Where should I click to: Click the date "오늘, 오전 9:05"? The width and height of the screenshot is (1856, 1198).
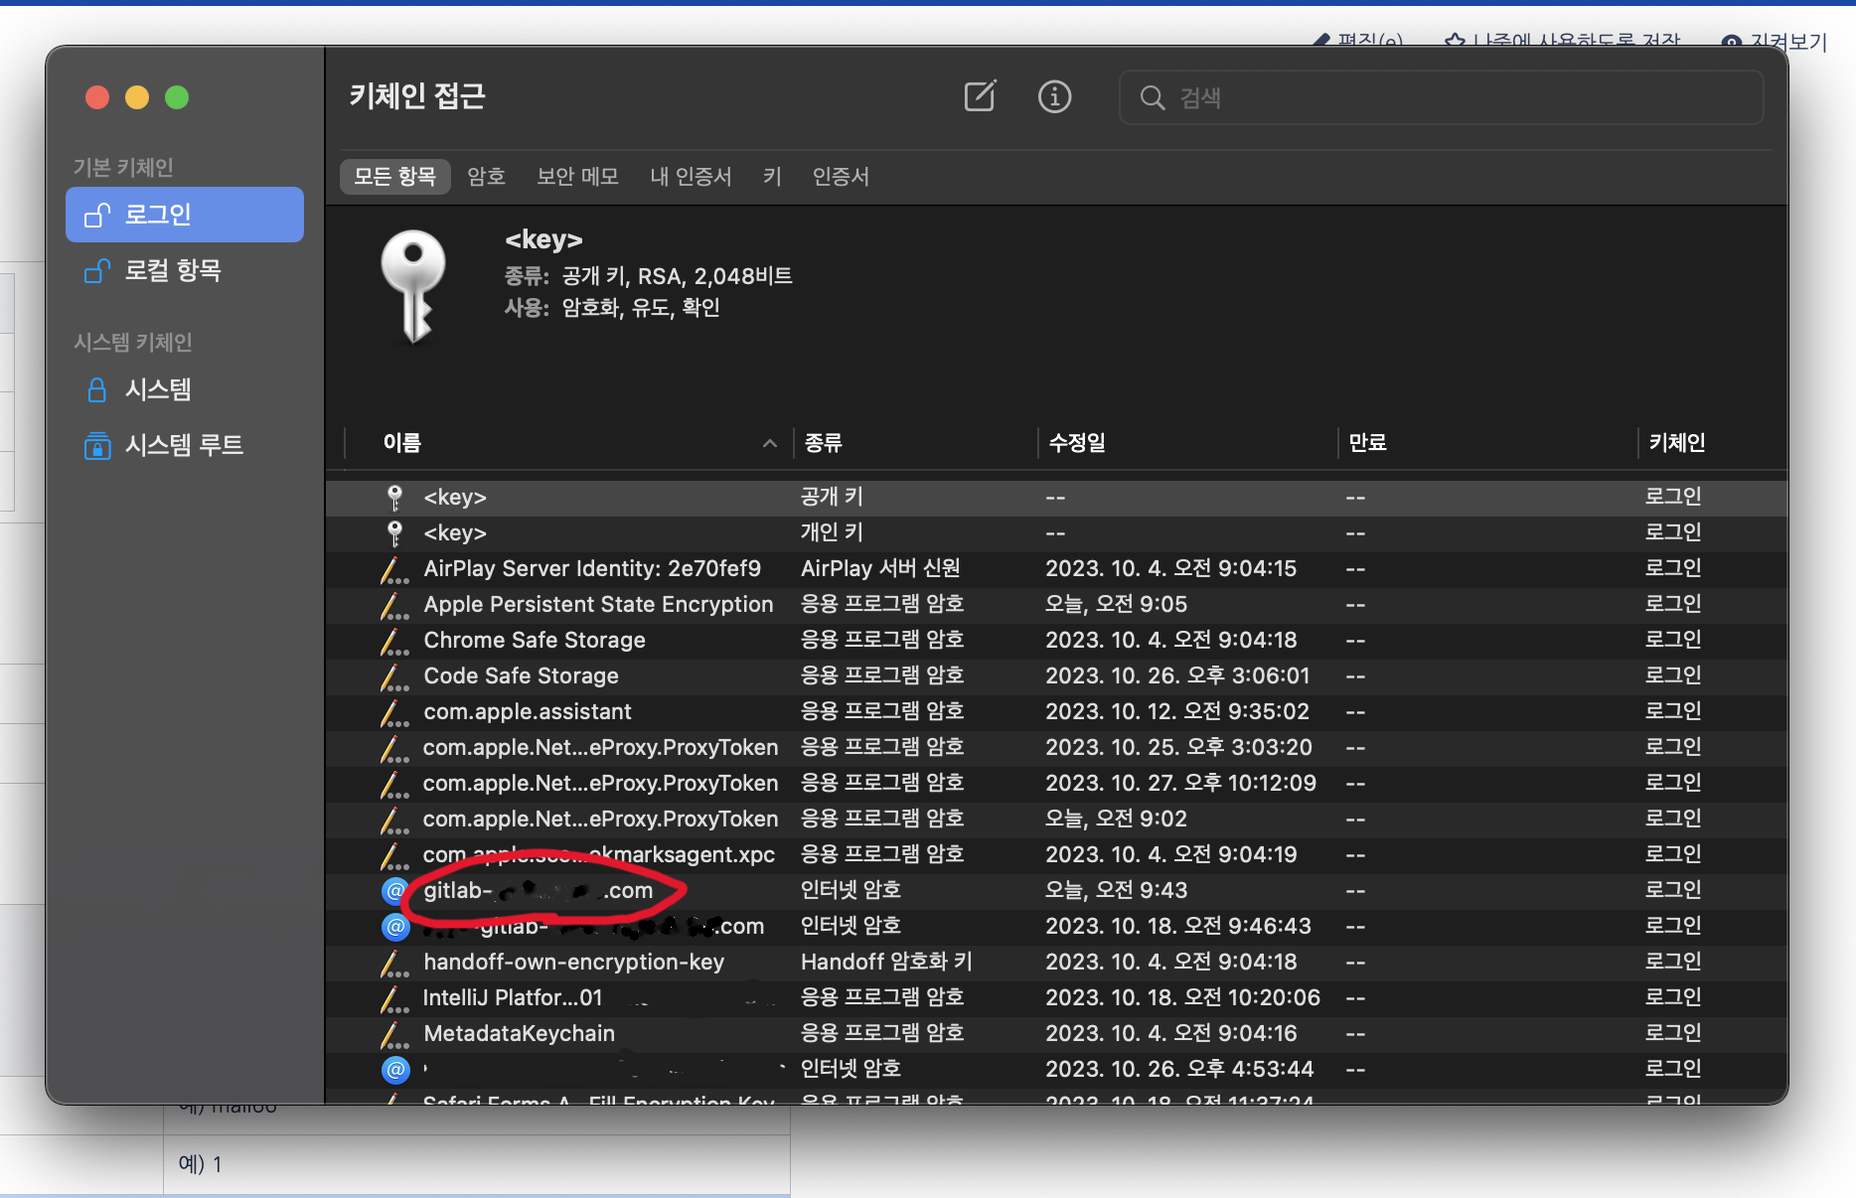pos(1116,604)
